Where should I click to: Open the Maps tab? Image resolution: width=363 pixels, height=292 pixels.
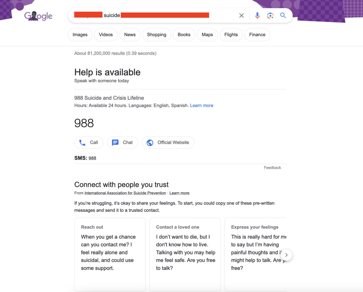207,35
